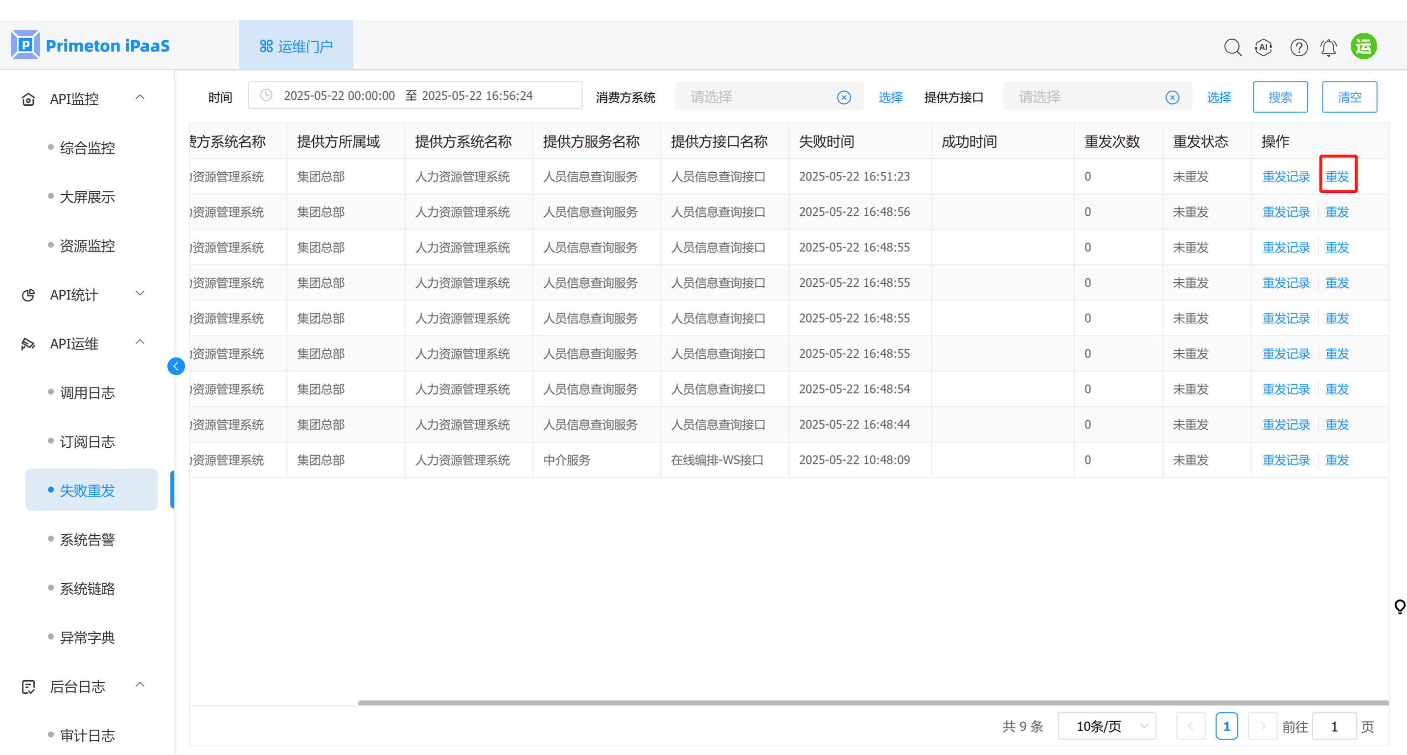This screenshot has width=1407, height=755.
Task: Click the lightbulb icon at right edge
Action: tap(1399, 607)
